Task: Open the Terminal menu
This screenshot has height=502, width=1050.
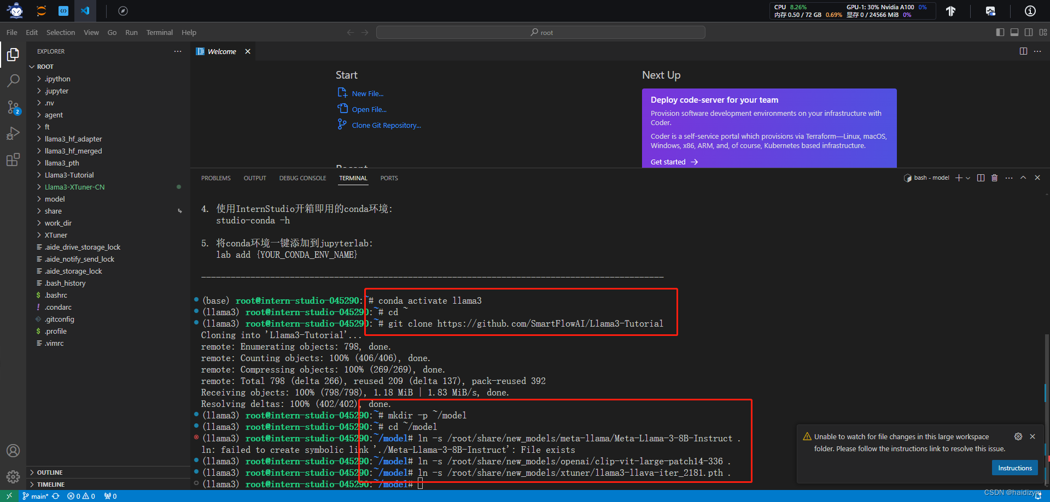Action: (160, 32)
